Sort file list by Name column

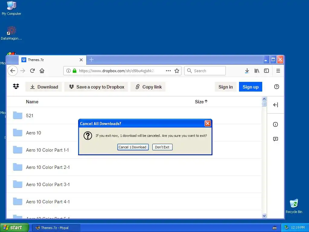[32, 102]
